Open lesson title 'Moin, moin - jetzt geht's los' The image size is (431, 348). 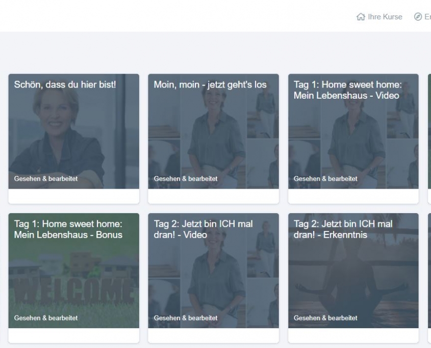pyautogui.click(x=210, y=84)
